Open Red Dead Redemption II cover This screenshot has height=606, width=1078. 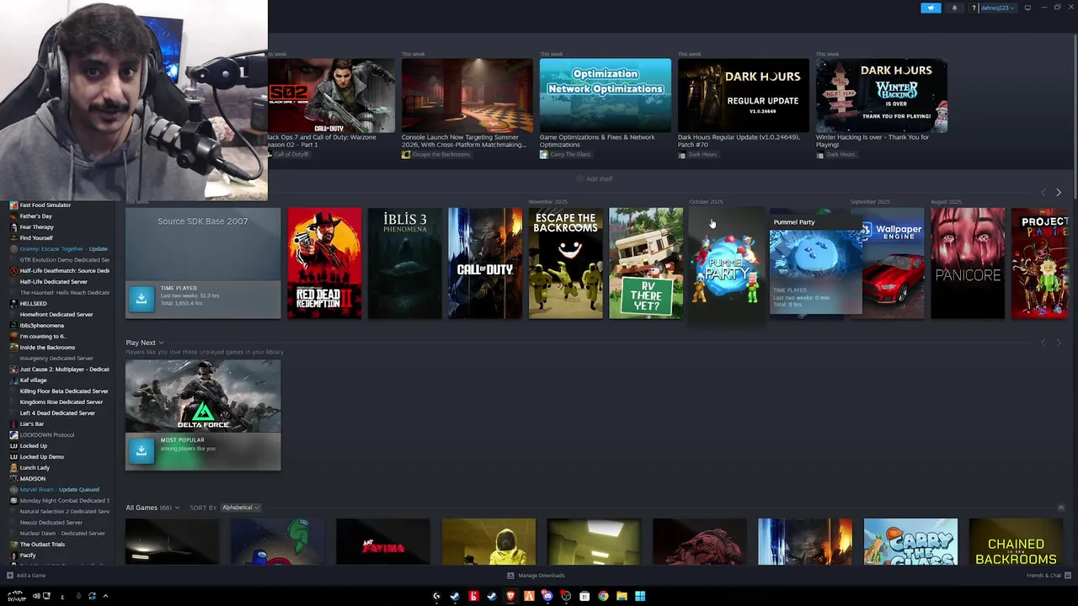[324, 263]
